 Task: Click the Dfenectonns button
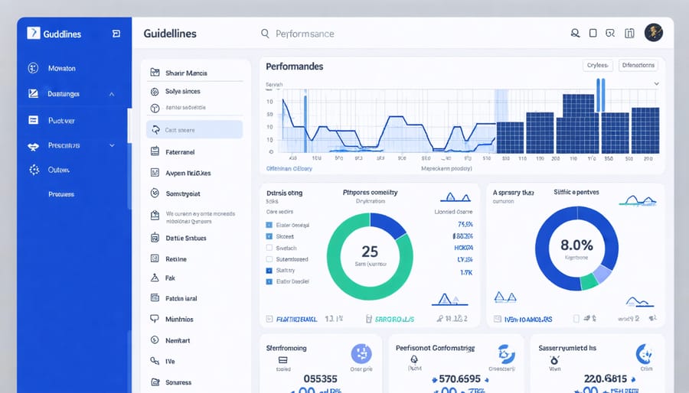(638, 66)
